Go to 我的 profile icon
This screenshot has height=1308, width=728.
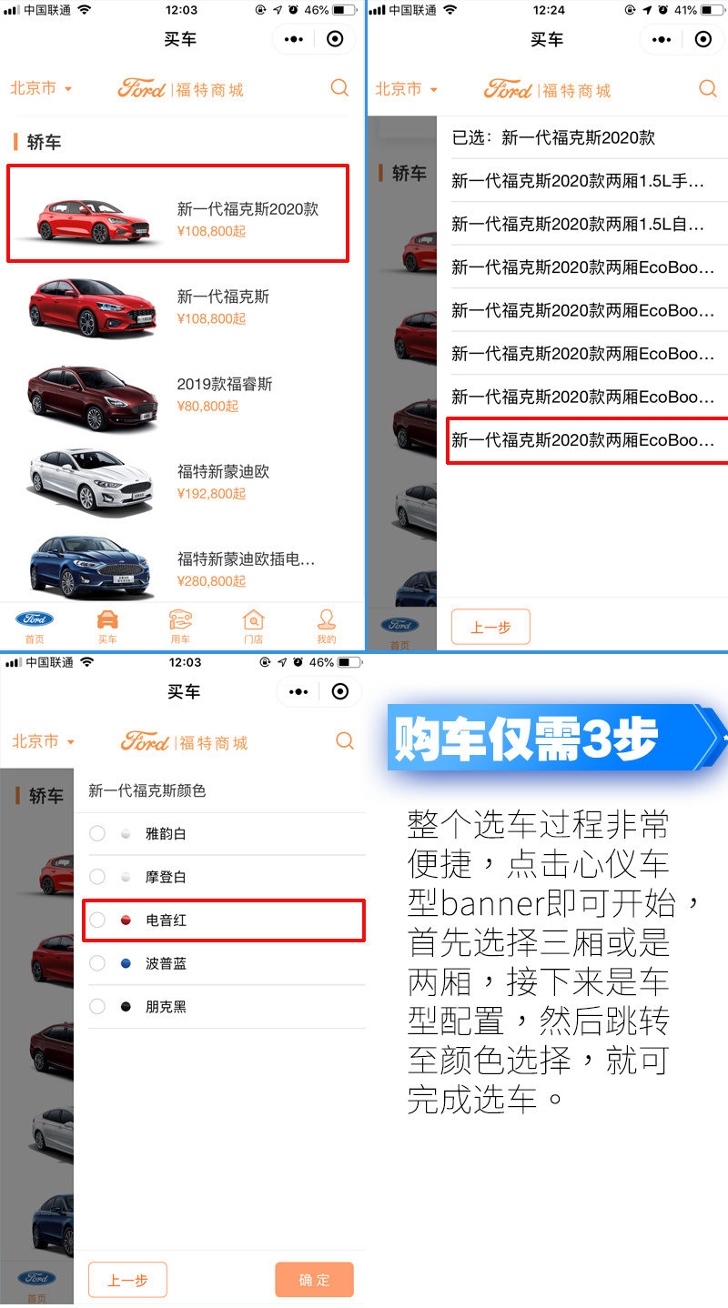(326, 620)
